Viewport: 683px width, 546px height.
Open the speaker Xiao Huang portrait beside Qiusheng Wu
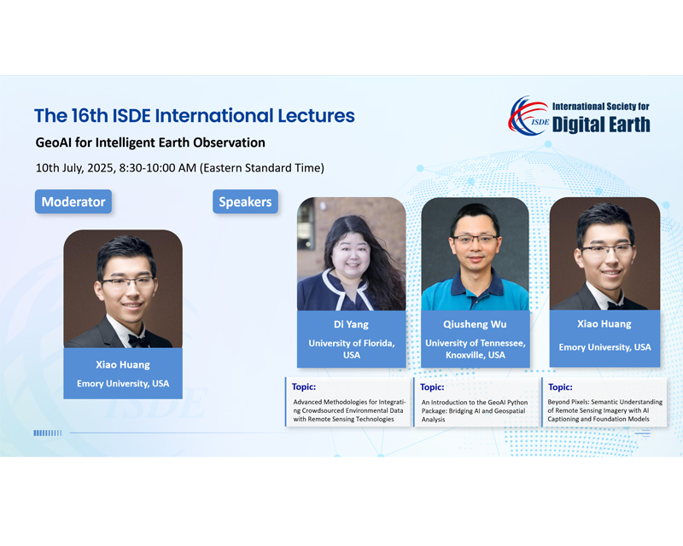(604, 253)
